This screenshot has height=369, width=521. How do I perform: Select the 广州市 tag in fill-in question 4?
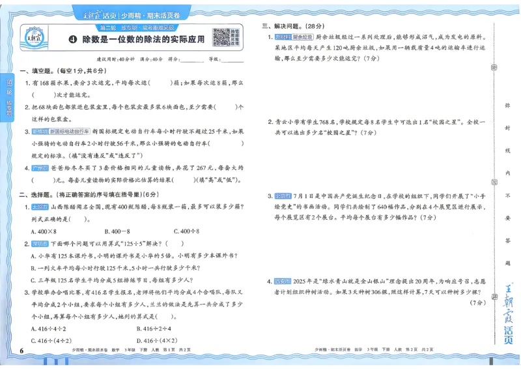coord(40,168)
